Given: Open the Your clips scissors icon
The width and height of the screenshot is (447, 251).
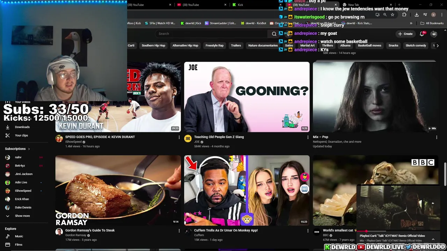Looking at the screenshot, I should click(x=8, y=135).
